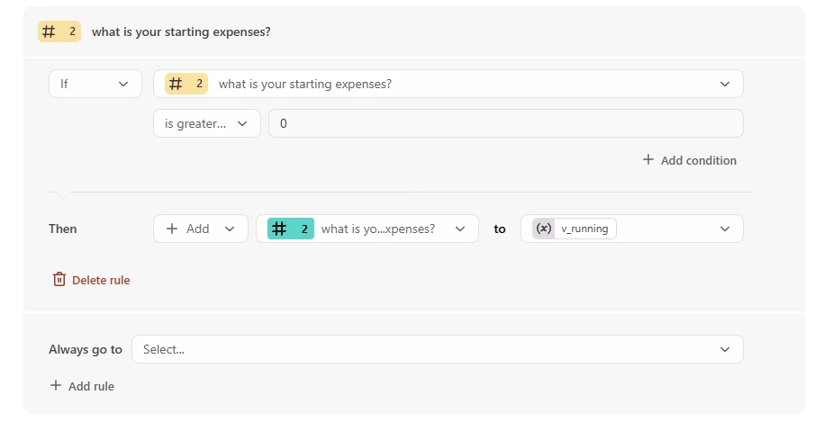Click the plus icon before Add condition

(x=648, y=160)
